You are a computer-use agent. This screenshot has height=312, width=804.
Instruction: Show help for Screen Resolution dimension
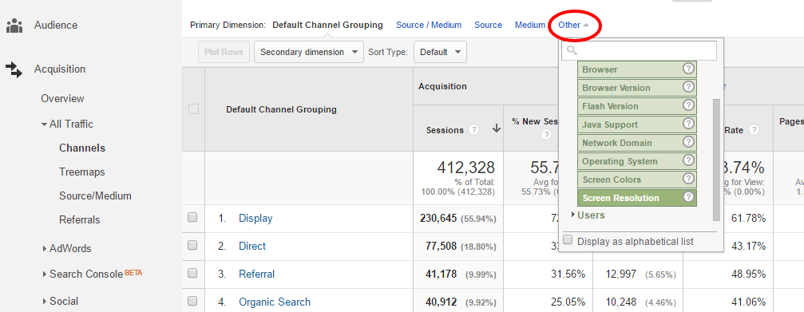[688, 197]
